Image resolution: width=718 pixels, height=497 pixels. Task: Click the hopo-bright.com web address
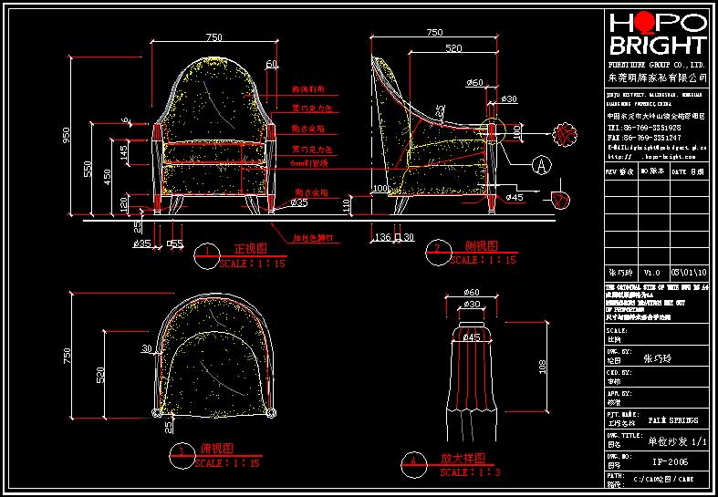click(x=651, y=157)
